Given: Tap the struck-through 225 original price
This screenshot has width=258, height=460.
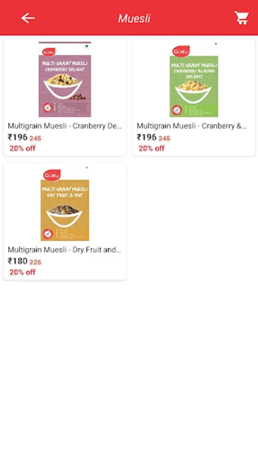Looking at the screenshot, I should pyautogui.click(x=35, y=262).
